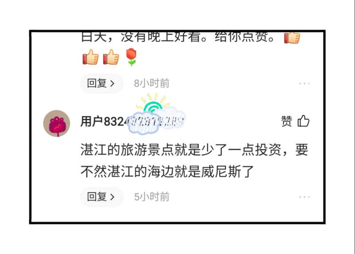Tap the top comment text 没有晚上好看
The height and width of the screenshot is (254, 355).
[161, 37]
